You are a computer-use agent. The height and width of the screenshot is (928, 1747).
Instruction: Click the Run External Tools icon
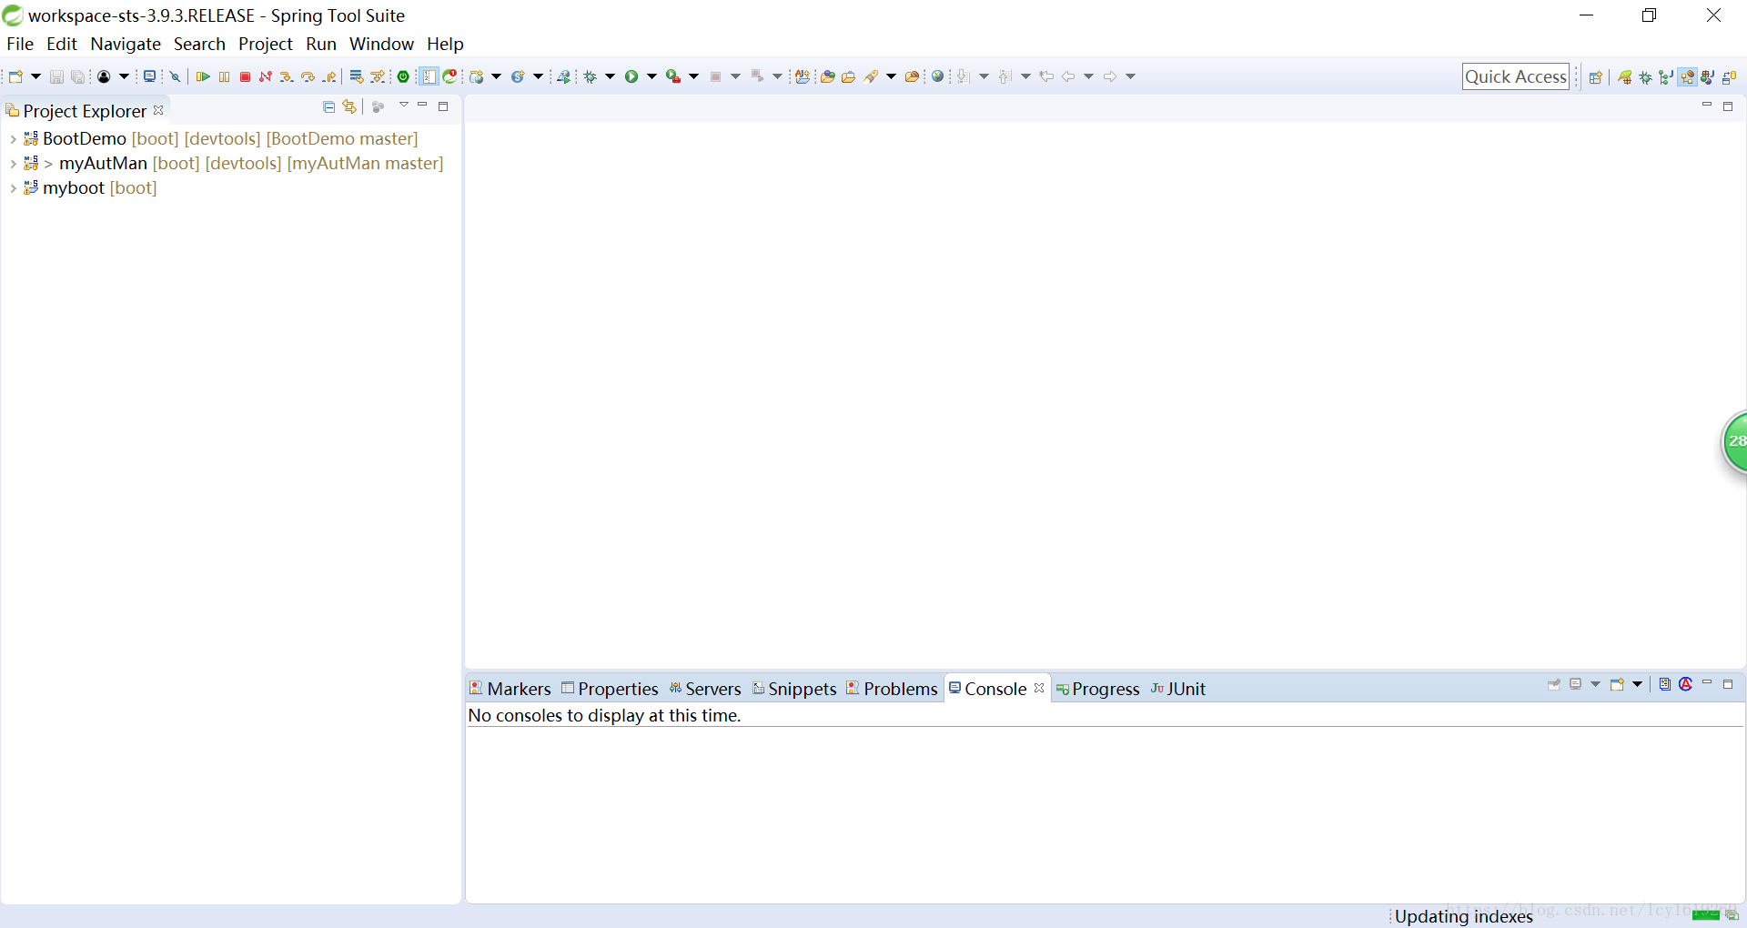(x=673, y=76)
